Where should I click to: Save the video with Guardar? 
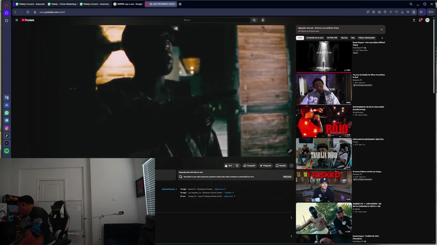tap(281, 166)
